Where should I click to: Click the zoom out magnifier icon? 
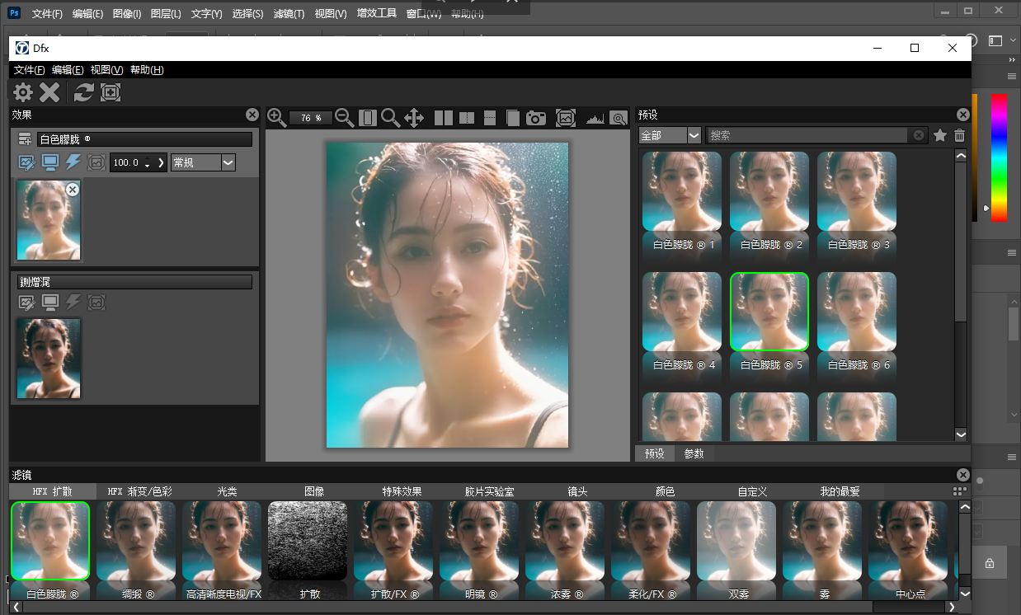[x=345, y=118]
